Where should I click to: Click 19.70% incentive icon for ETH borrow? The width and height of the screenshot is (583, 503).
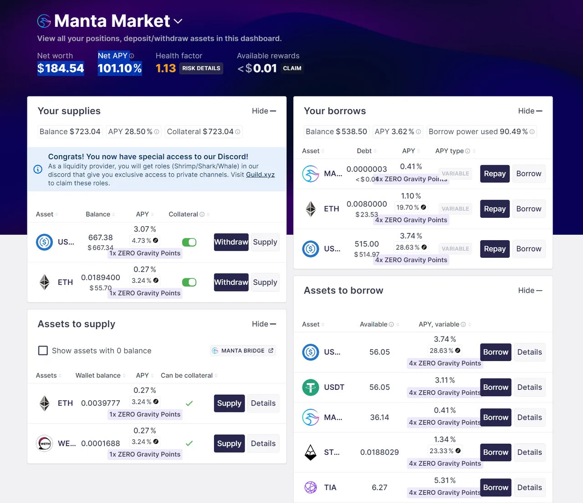click(424, 207)
